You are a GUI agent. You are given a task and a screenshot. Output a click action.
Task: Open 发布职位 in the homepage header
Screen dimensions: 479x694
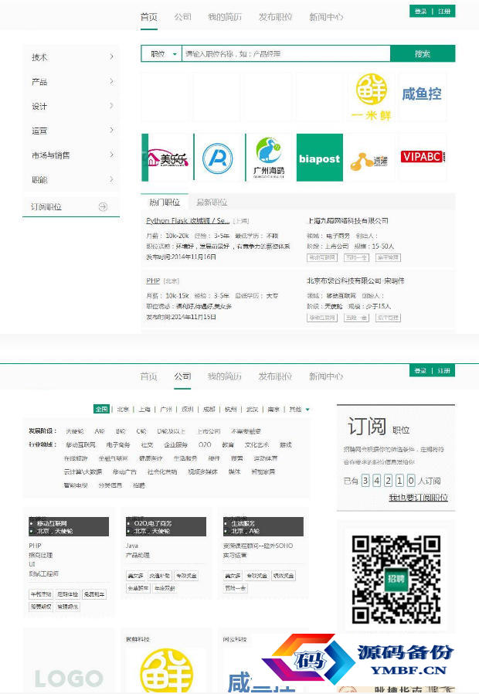[275, 17]
